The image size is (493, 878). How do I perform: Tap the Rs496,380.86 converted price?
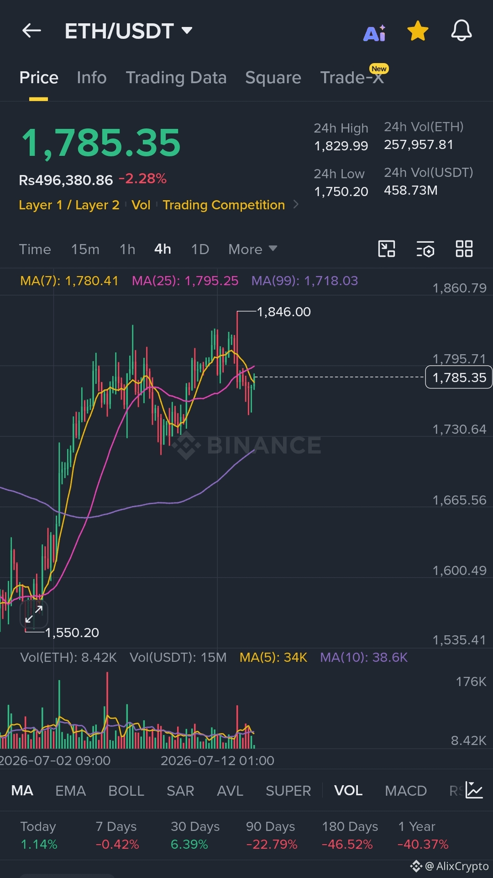click(66, 180)
